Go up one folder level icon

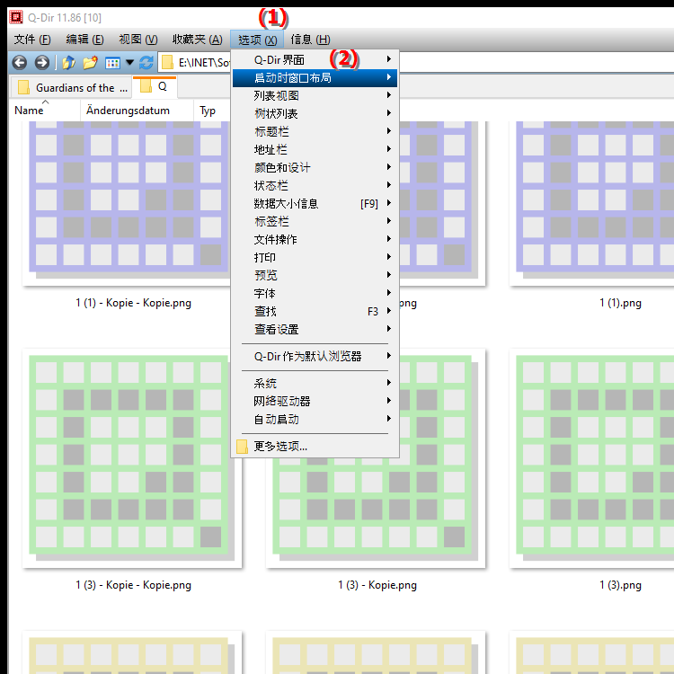pyautogui.click(x=69, y=63)
